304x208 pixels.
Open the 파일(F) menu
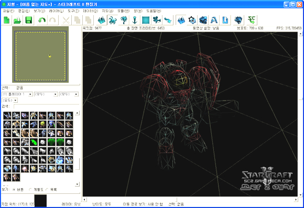9,11
